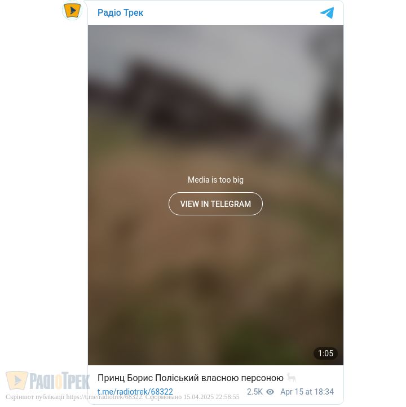Screen dimensions: 406x407
Task: Click the white header bar of the post
Action: 215,13
